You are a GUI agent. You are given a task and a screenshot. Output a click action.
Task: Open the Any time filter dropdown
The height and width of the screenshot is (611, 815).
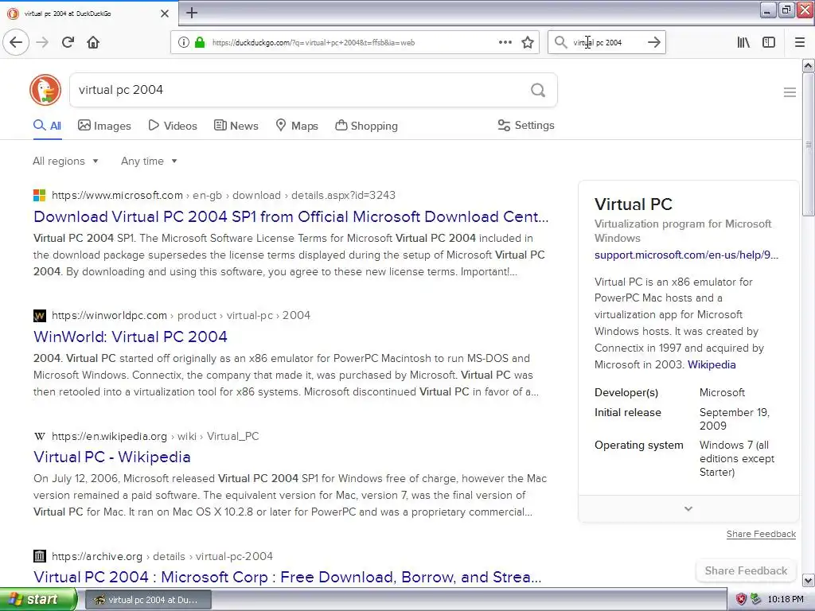tap(149, 161)
